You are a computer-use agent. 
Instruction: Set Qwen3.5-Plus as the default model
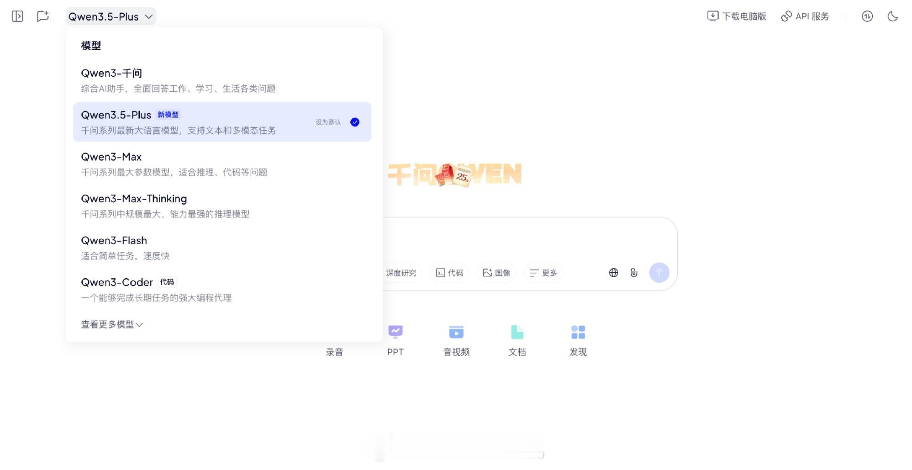click(354, 122)
